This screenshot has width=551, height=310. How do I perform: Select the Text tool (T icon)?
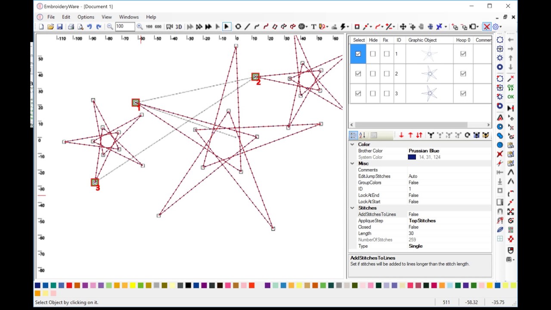click(313, 27)
